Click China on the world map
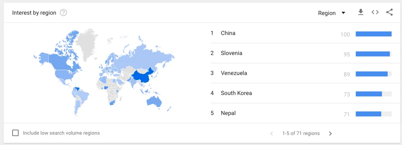This screenshot has height=145, width=402. (x=142, y=76)
